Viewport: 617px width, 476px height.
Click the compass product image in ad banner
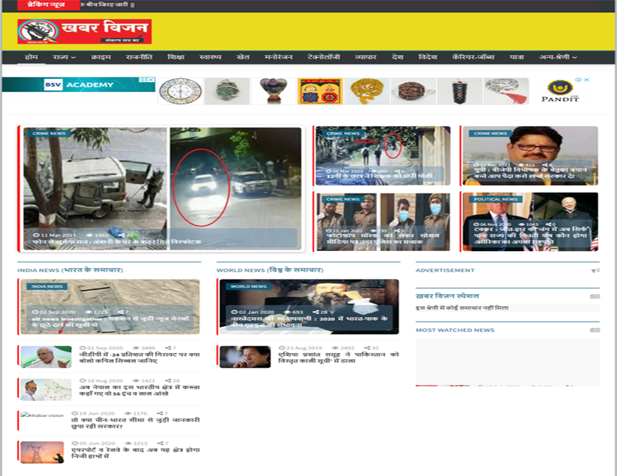(x=180, y=91)
